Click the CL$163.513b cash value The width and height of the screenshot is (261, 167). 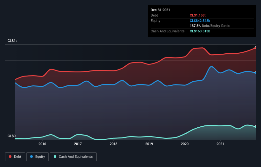point(200,31)
